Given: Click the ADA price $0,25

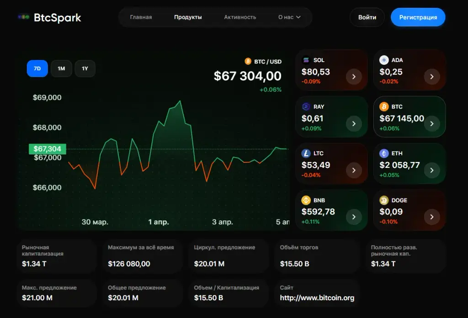Looking at the screenshot, I should pyautogui.click(x=391, y=72).
